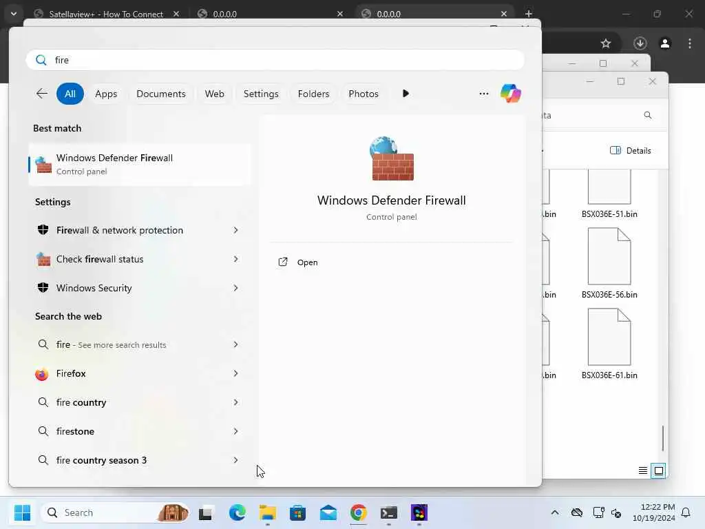705x529 pixels.
Task: Select the Folders filter tab
Action: click(313, 94)
